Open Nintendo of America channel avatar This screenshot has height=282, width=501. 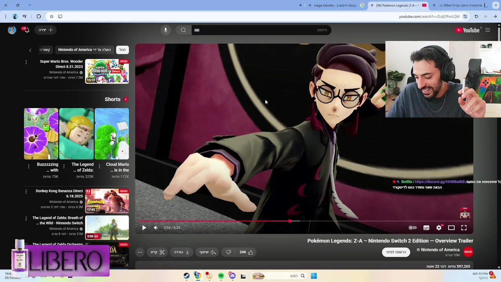pyautogui.click(x=468, y=252)
